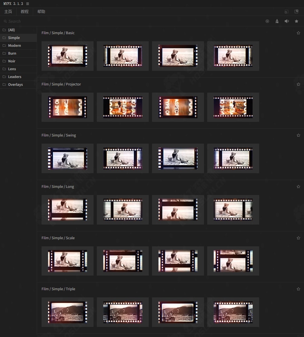Click the 'Film / Simple / Long' heading

point(58,187)
